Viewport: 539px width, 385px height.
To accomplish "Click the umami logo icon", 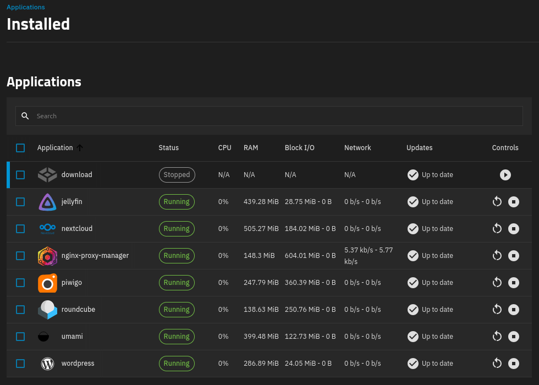I will tap(43, 337).
